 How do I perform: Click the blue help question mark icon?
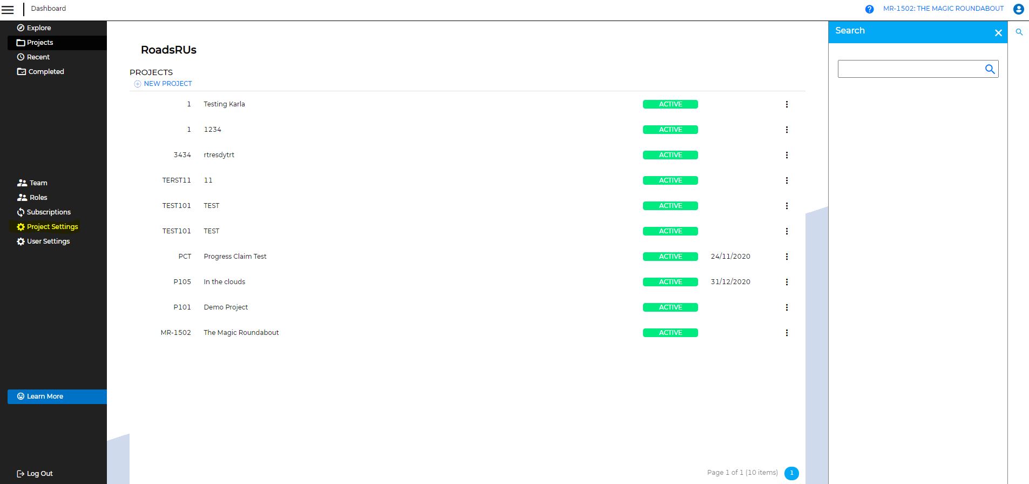[x=869, y=9]
